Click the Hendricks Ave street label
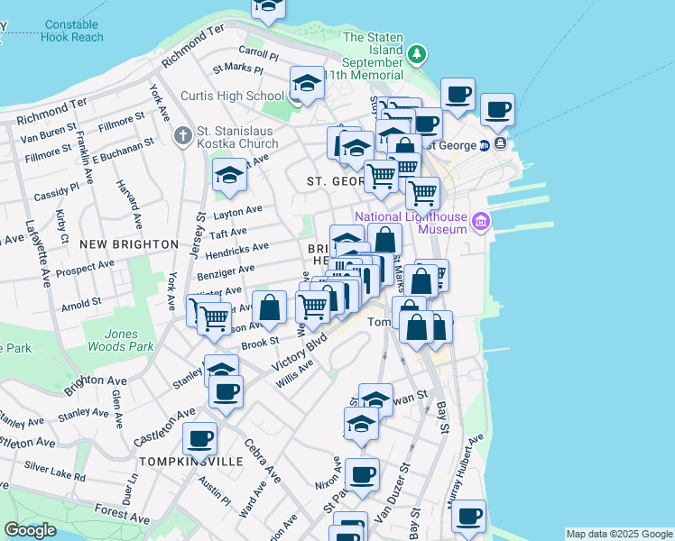Screen dimensions: 675x541 pos(236,251)
